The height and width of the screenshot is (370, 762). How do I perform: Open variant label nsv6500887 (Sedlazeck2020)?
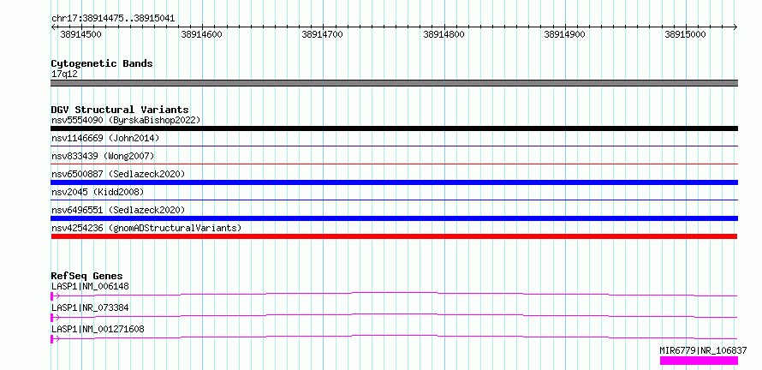coord(118,174)
